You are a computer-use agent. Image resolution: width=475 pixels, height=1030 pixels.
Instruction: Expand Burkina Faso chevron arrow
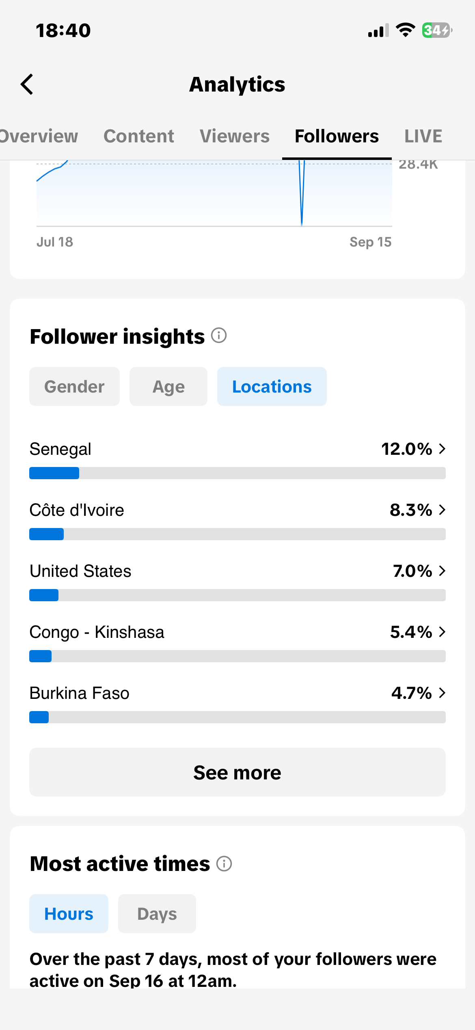coord(442,693)
